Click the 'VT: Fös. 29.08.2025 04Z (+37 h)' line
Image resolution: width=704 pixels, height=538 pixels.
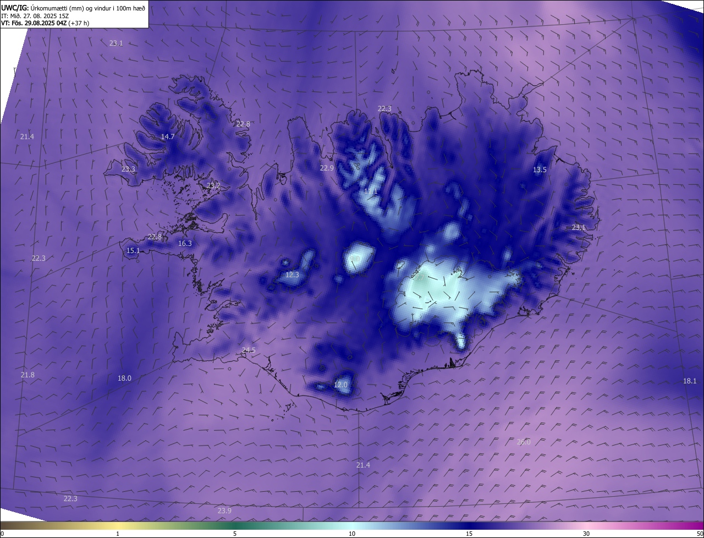(45, 23)
